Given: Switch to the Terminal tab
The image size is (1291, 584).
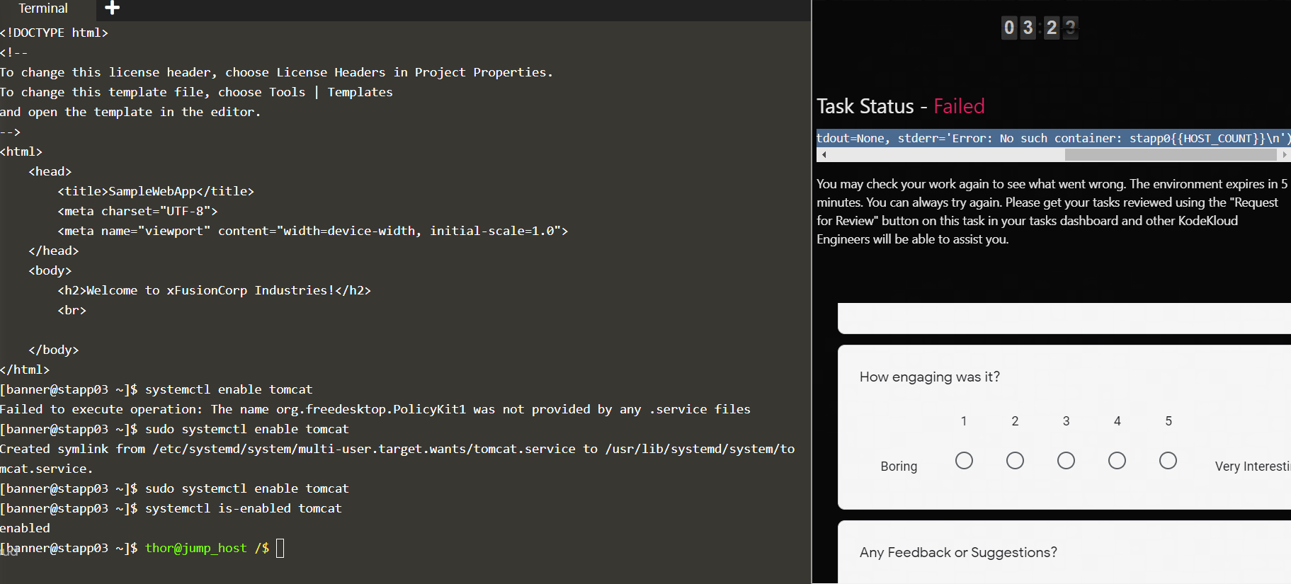Looking at the screenshot, I should 43,8.
